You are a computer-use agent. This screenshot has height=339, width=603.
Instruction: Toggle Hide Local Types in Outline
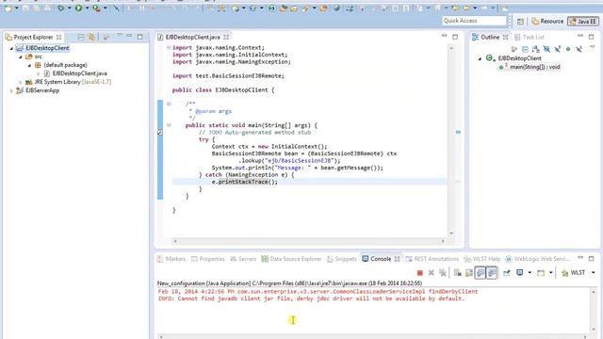pyautogui.click(x=579, y=49)
